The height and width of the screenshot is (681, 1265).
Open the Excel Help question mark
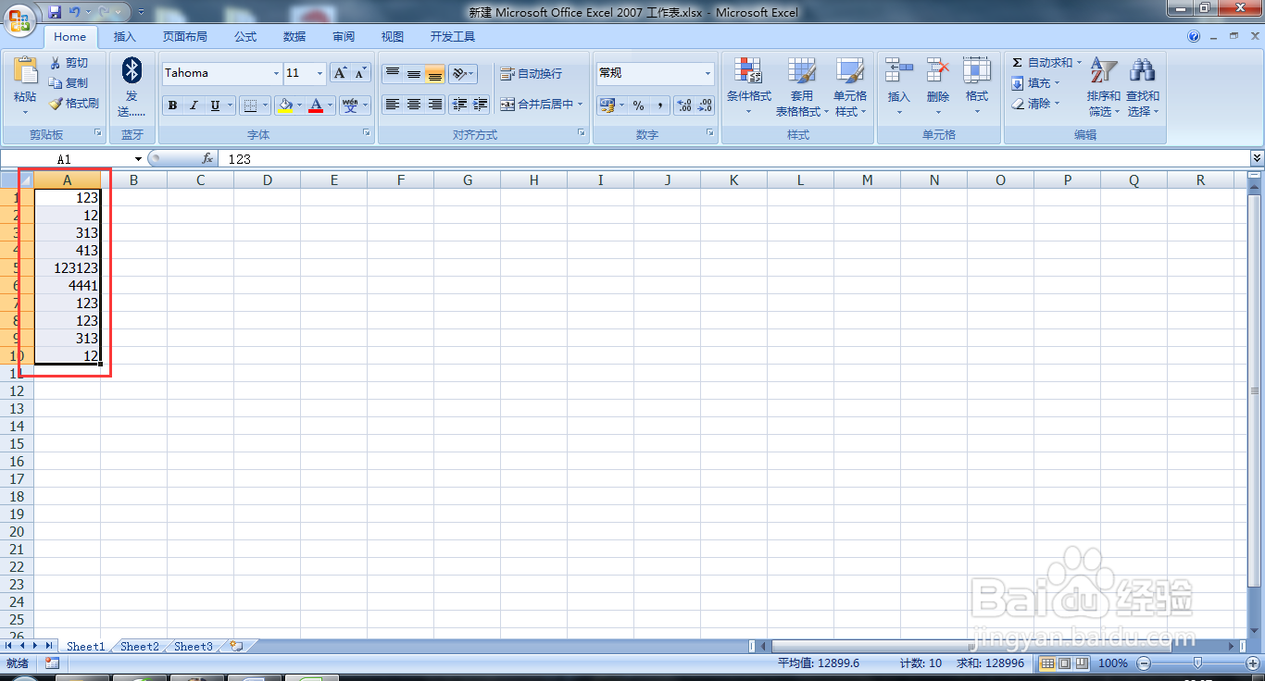coord(1194,37)
